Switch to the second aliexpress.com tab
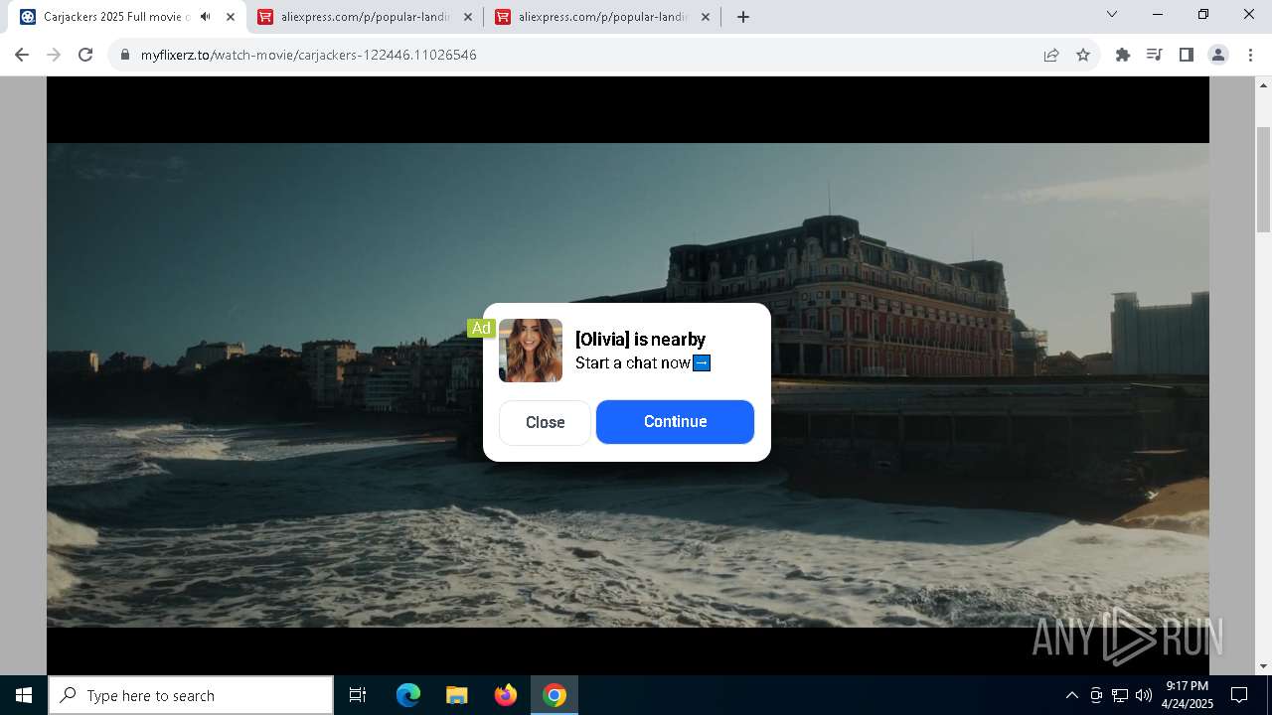 (602, 17)
